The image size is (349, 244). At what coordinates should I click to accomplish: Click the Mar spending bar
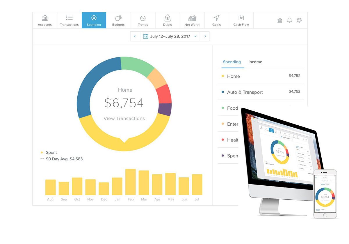click(x=144, y=183)
